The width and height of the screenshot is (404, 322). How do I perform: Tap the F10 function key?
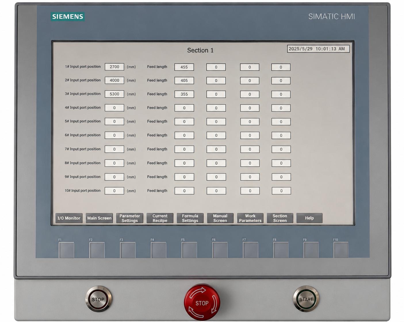pos(341,250)
